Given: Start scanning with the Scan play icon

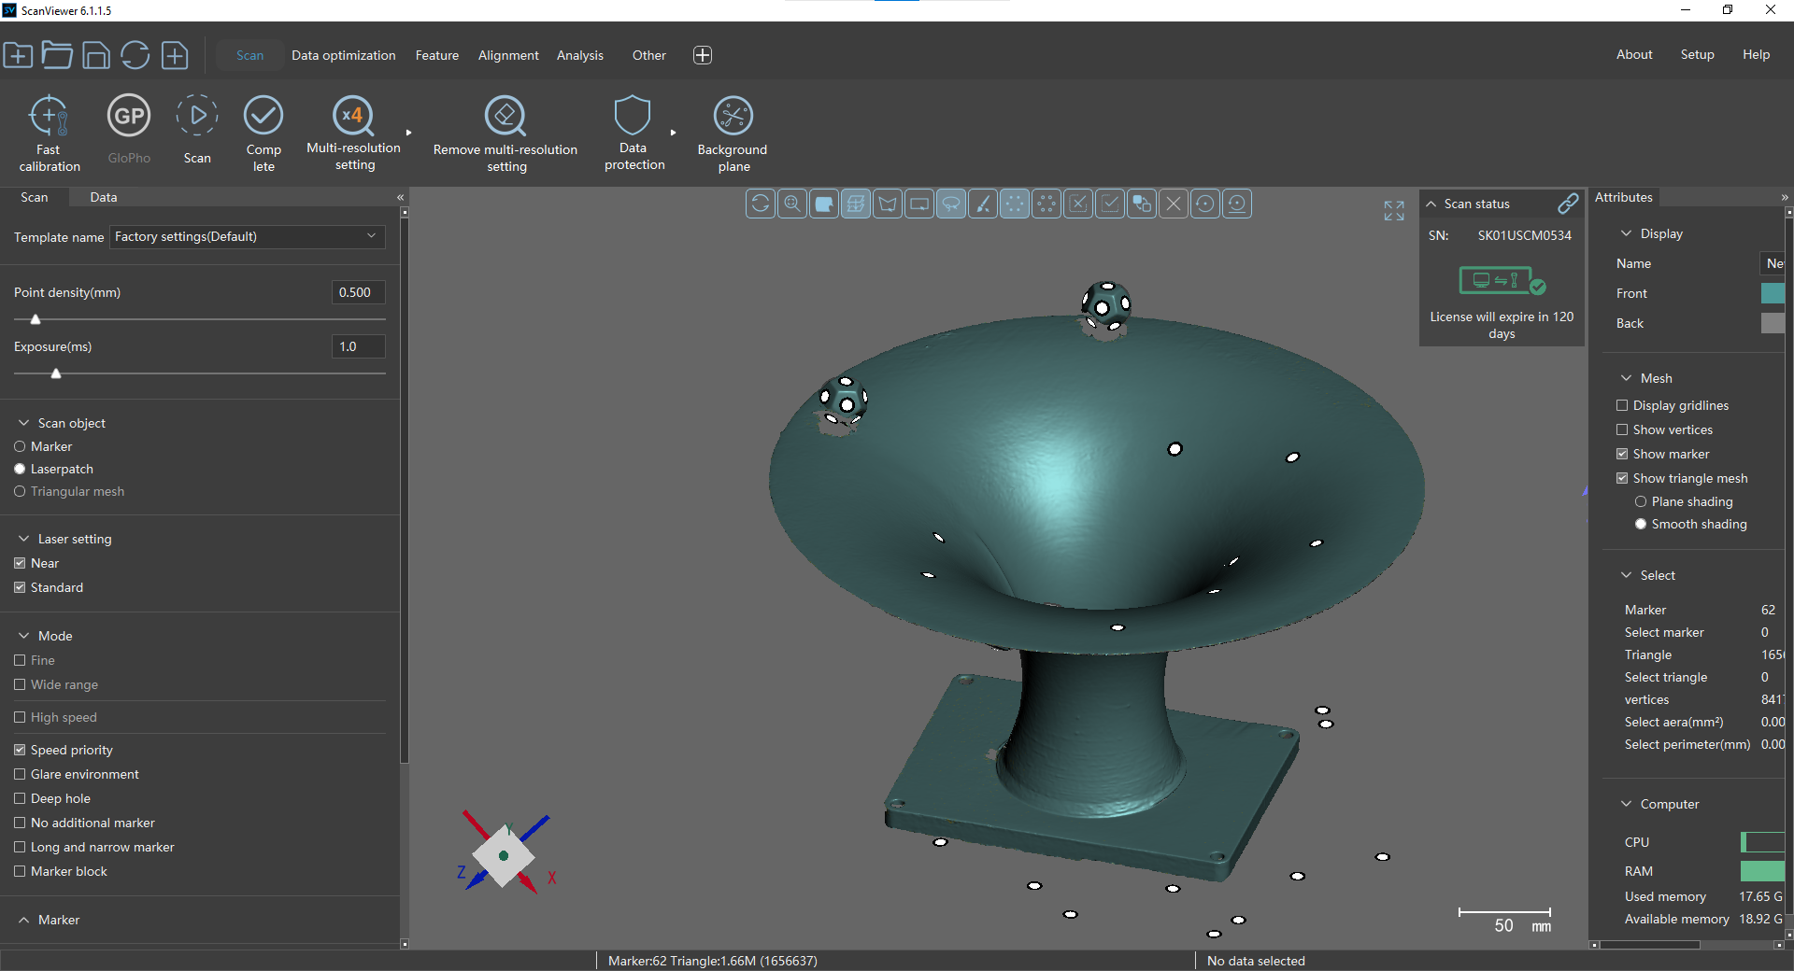Looking at the screenshot, I should pos(197,116).
